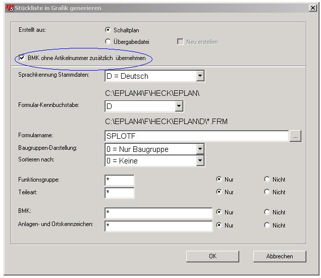
Task: Open the Sprachkennung Stammdaten dropdown arrow
Action: 200,76
